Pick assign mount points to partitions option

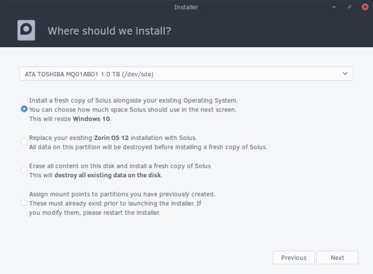click(x=24, y=203)
